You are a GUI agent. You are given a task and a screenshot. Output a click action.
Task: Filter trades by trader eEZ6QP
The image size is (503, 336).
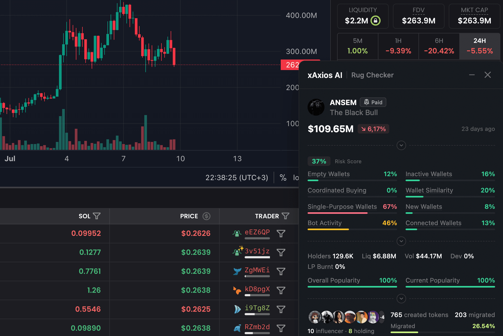(281, 234)
